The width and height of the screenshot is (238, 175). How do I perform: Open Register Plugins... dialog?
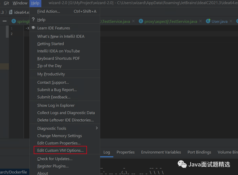tap(65, 166)
